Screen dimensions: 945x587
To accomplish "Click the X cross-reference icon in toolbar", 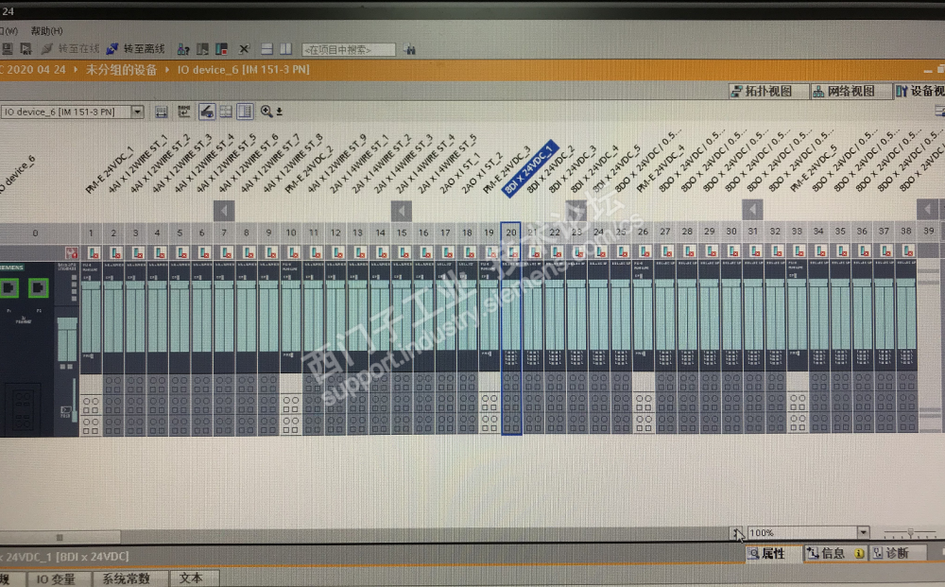I will click(244, 49).
